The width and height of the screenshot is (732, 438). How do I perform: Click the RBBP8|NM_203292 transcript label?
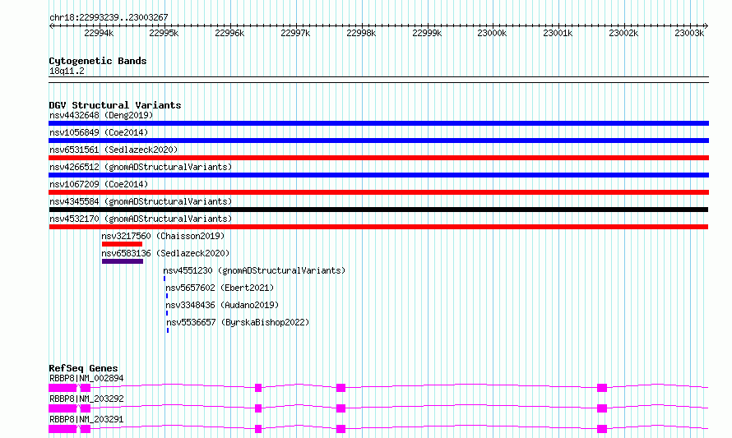86,399
